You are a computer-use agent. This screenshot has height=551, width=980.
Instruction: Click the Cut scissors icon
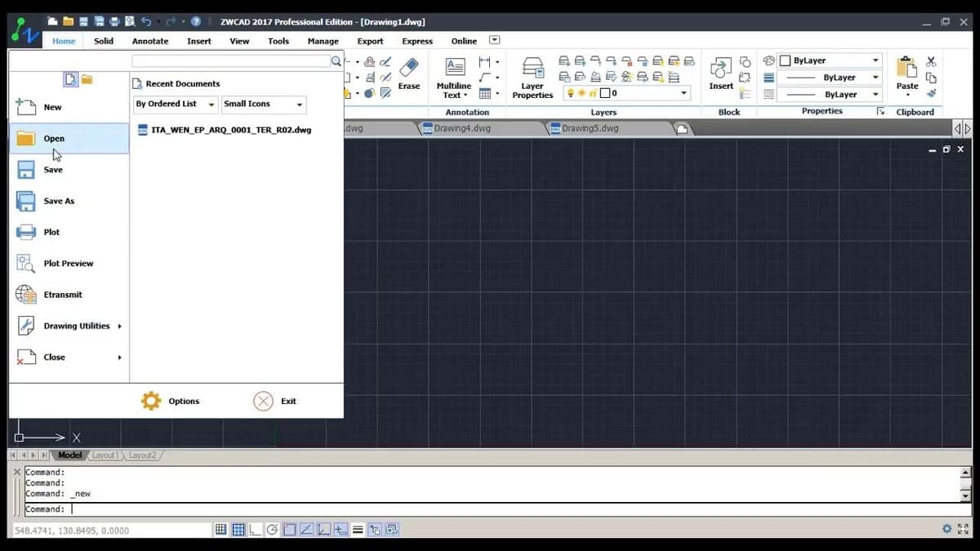coord(931,61)
